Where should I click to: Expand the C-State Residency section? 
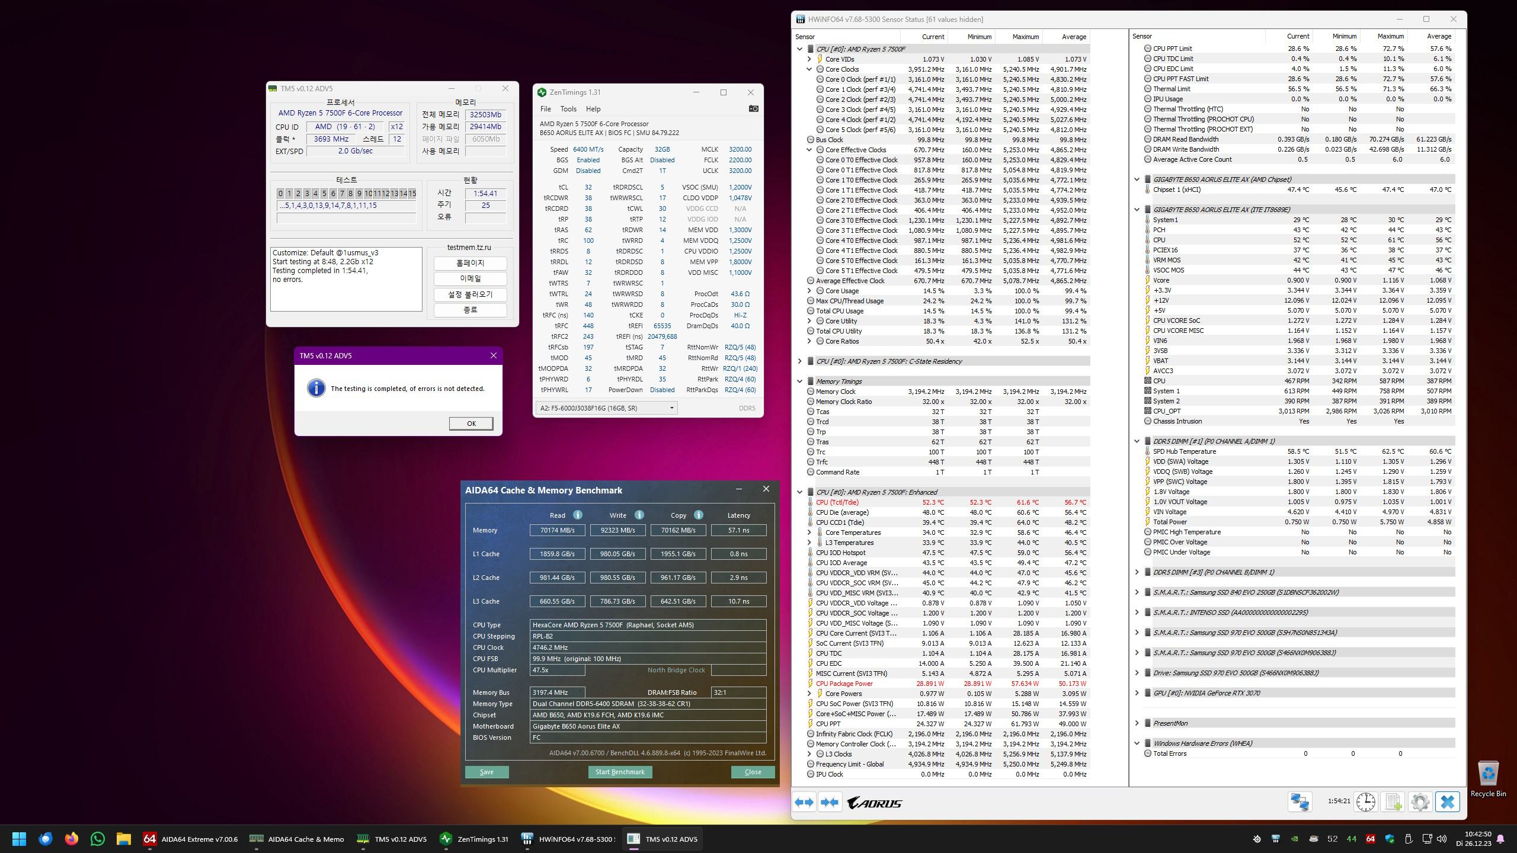[799, 361]
